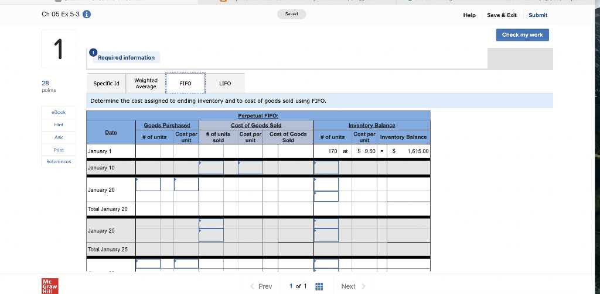This screenshot has width=600, height=294.
Task: Switch to the Specific Id tab
Action: (107, 83)
